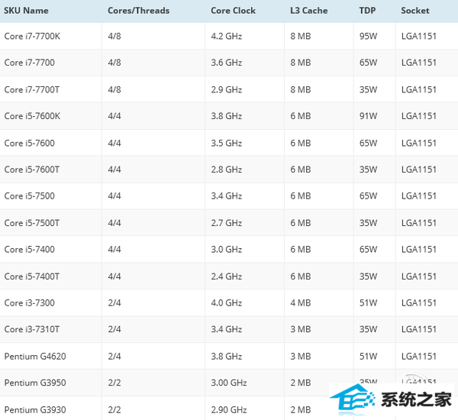Click 3 MB cache in Pentium G4620 row
458x420 pixels.
point(301,357)
